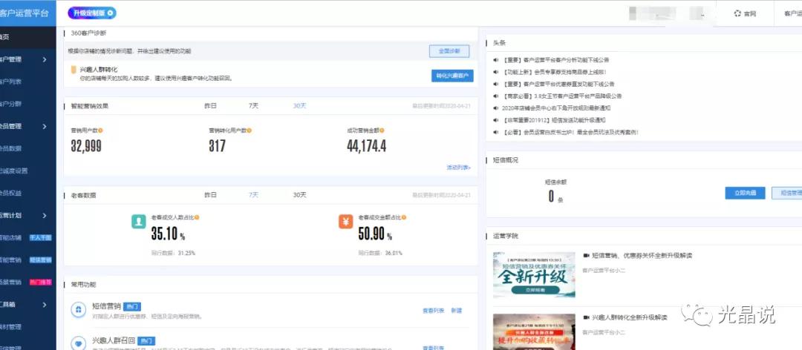
Task: Open the account dropdown arrow in top bar
Action: click(x=702, y=16)
